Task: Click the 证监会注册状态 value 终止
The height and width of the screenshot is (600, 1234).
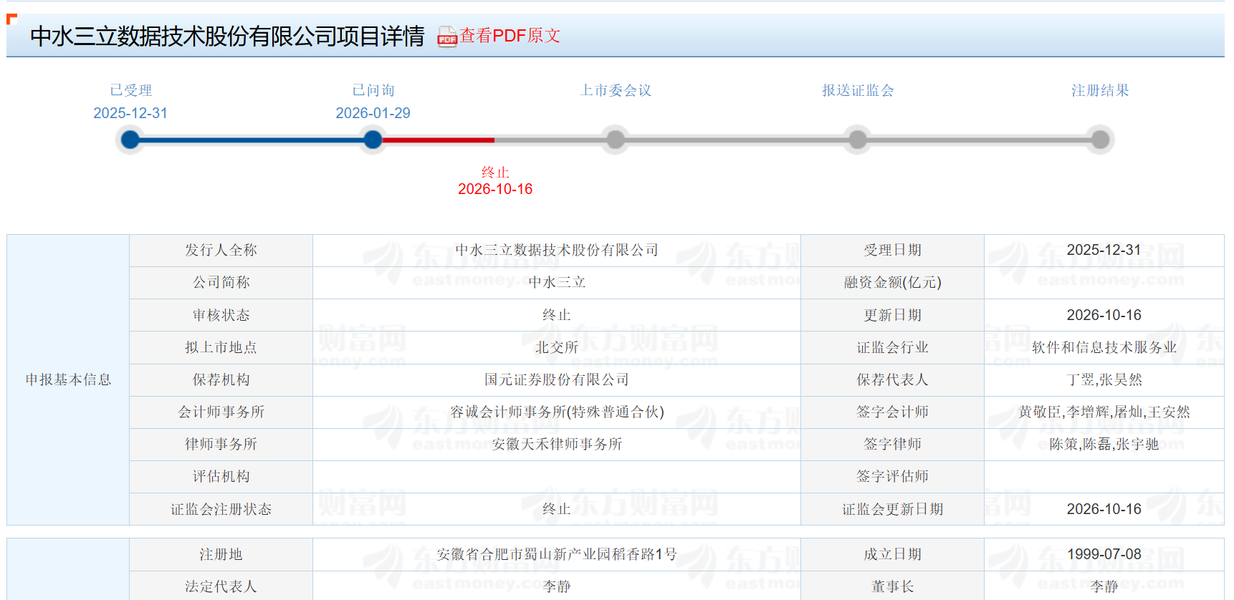Action: pyautogui.click(x=557, y=509)
